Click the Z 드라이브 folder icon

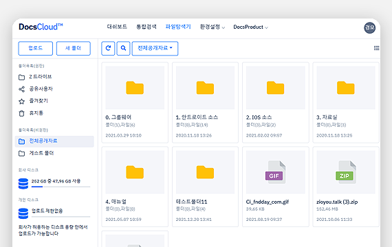[22, 77]
